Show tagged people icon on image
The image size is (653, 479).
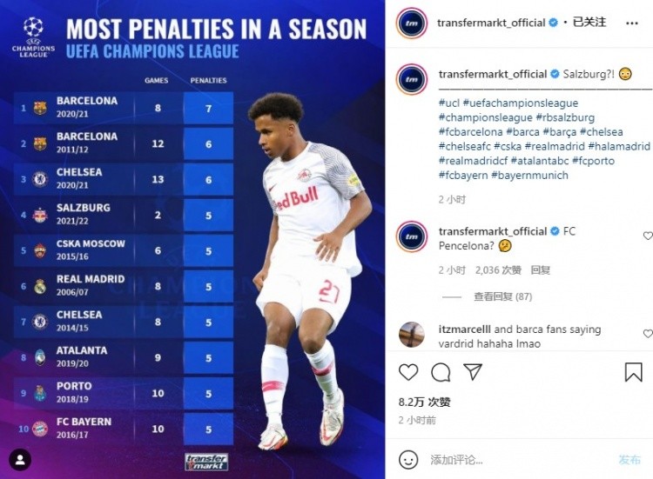(x=20, y=460)
